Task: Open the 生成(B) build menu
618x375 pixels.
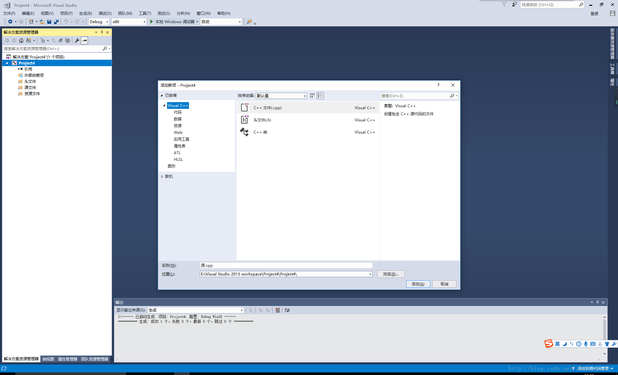Action: pos(86,13)
